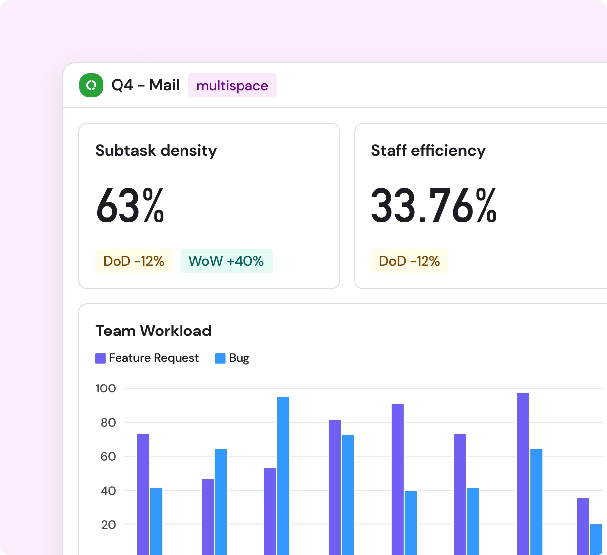Select the tallest purple Feature Request bar
The width and height of the screenshot is (607, 555).
click(523, 473)
